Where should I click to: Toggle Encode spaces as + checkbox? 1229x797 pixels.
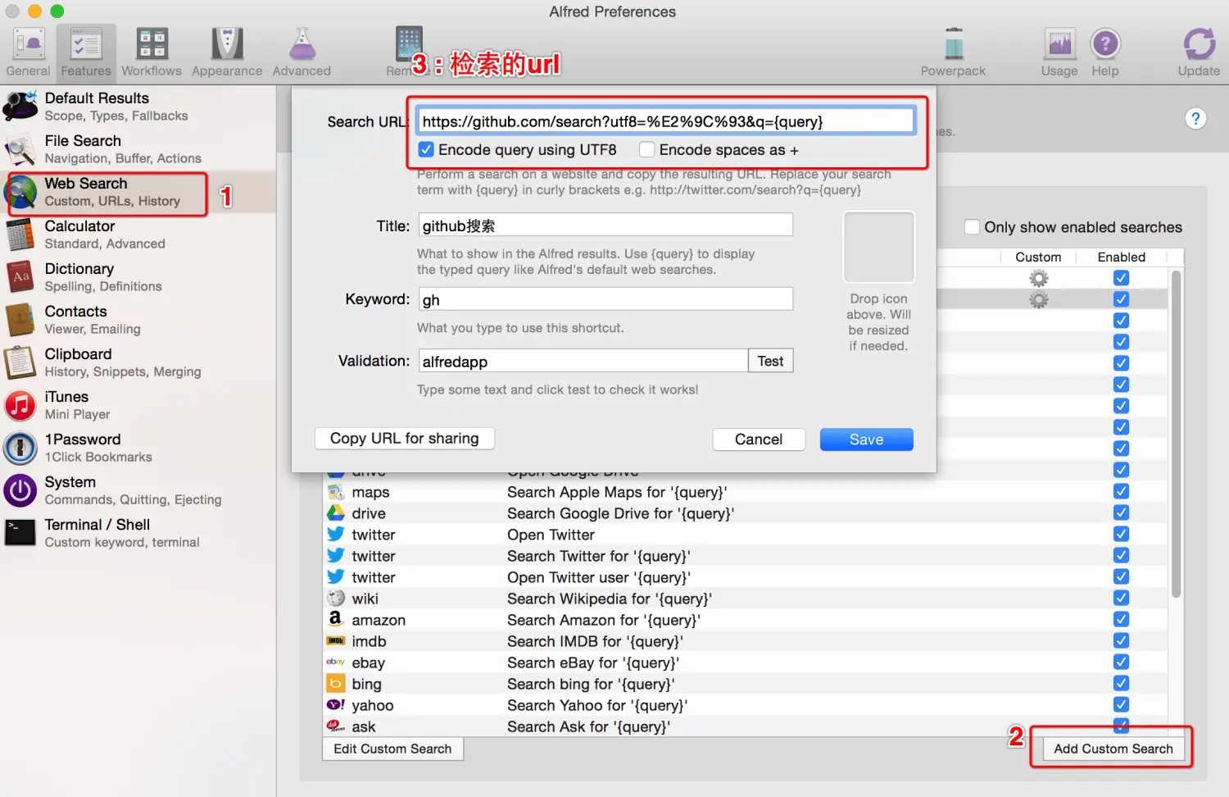[x=646, y=149]
